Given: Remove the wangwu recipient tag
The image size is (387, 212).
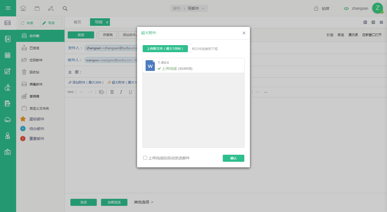Looking at the screenshot, I should point(135,60).
